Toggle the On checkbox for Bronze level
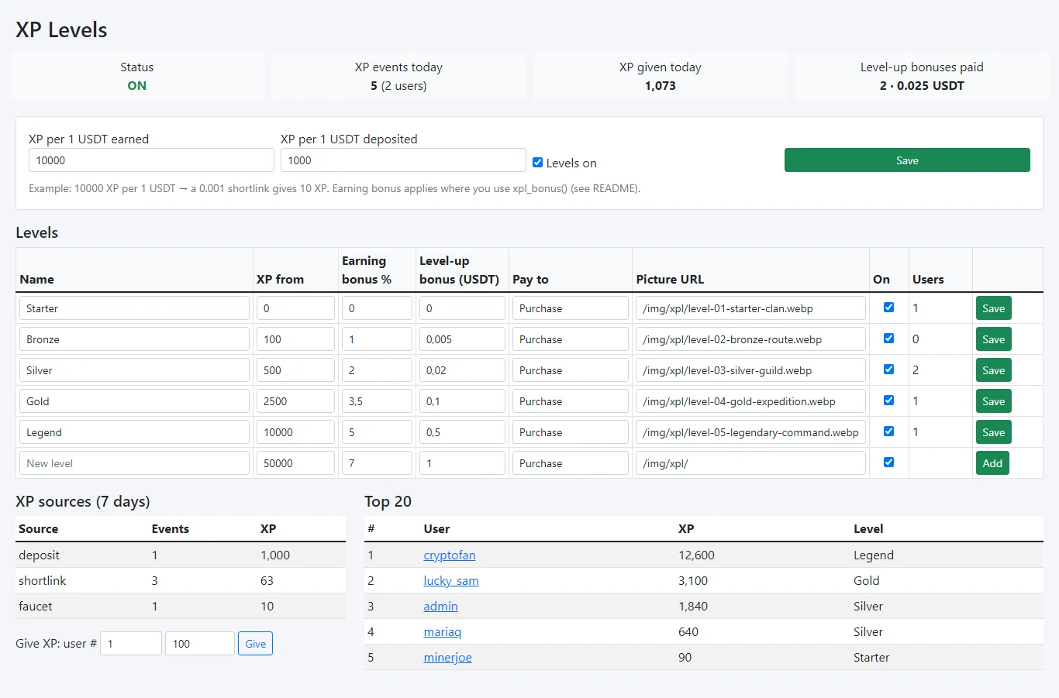 [x=888, y=339]
